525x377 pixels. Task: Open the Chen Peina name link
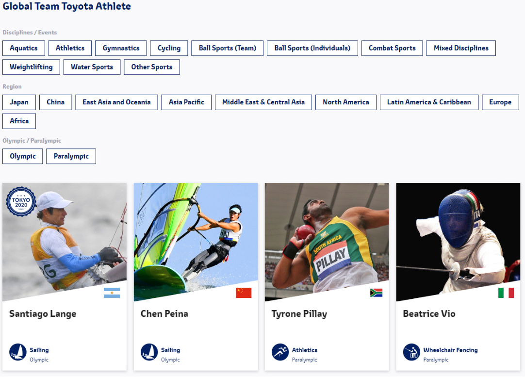[164, 314]
